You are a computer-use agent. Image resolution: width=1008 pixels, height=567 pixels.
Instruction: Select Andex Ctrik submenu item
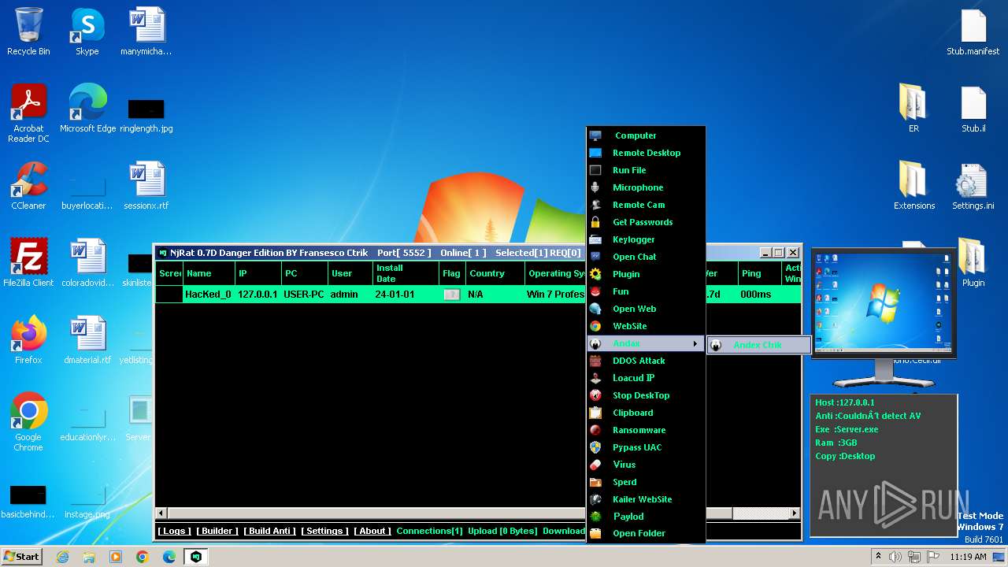[x=758, y=345]
